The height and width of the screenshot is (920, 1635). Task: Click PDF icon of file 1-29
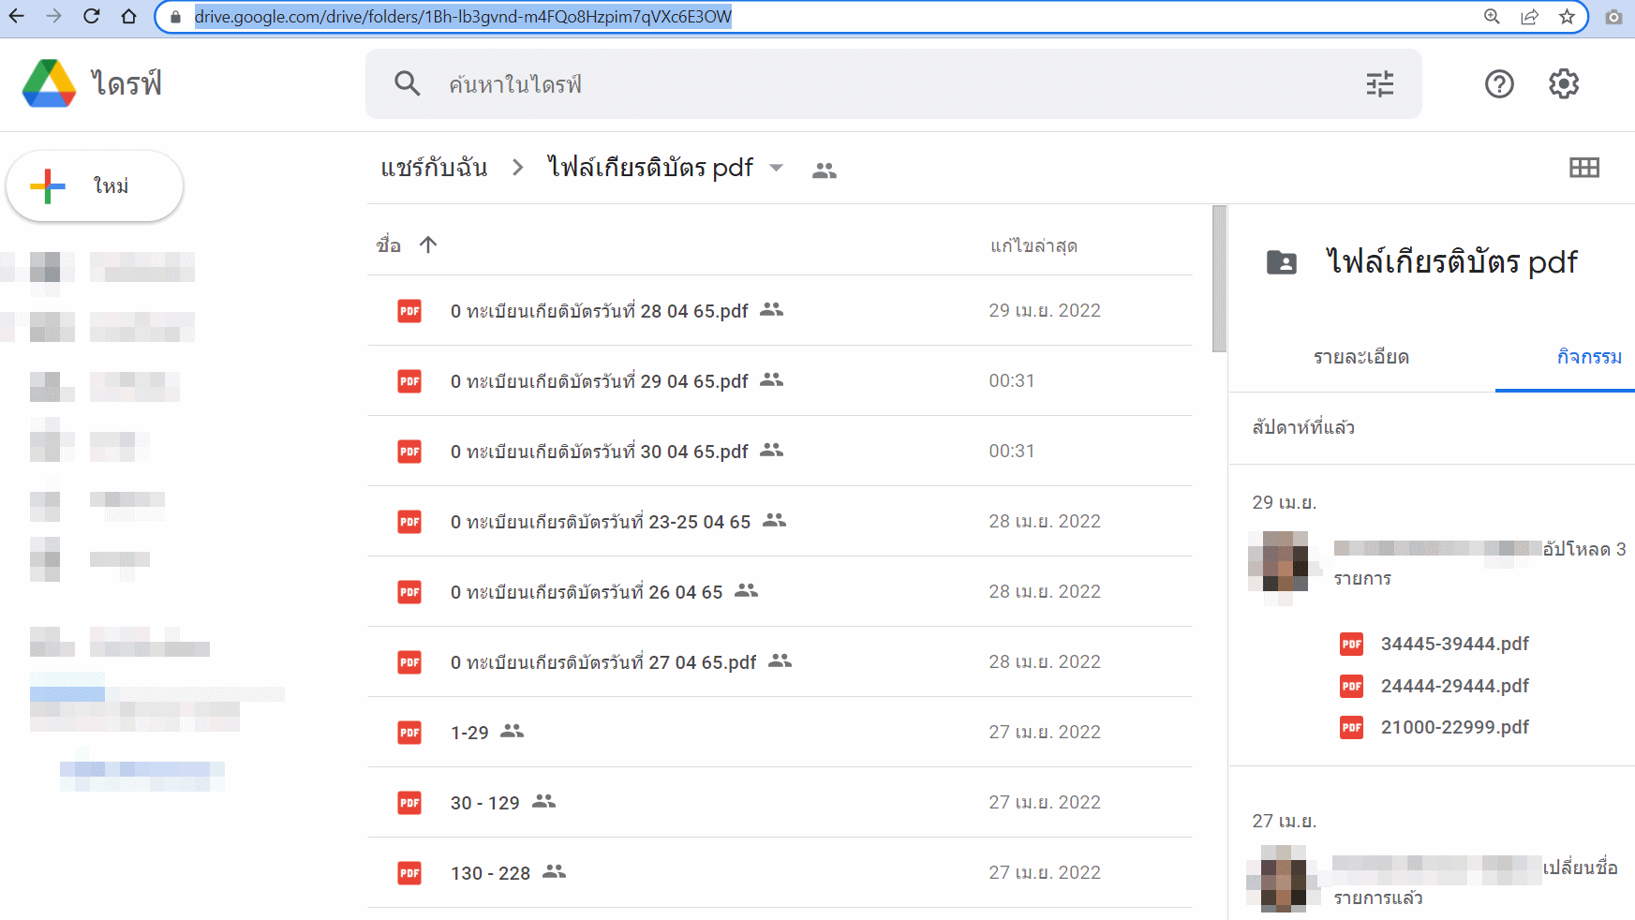tap(409, 733)
